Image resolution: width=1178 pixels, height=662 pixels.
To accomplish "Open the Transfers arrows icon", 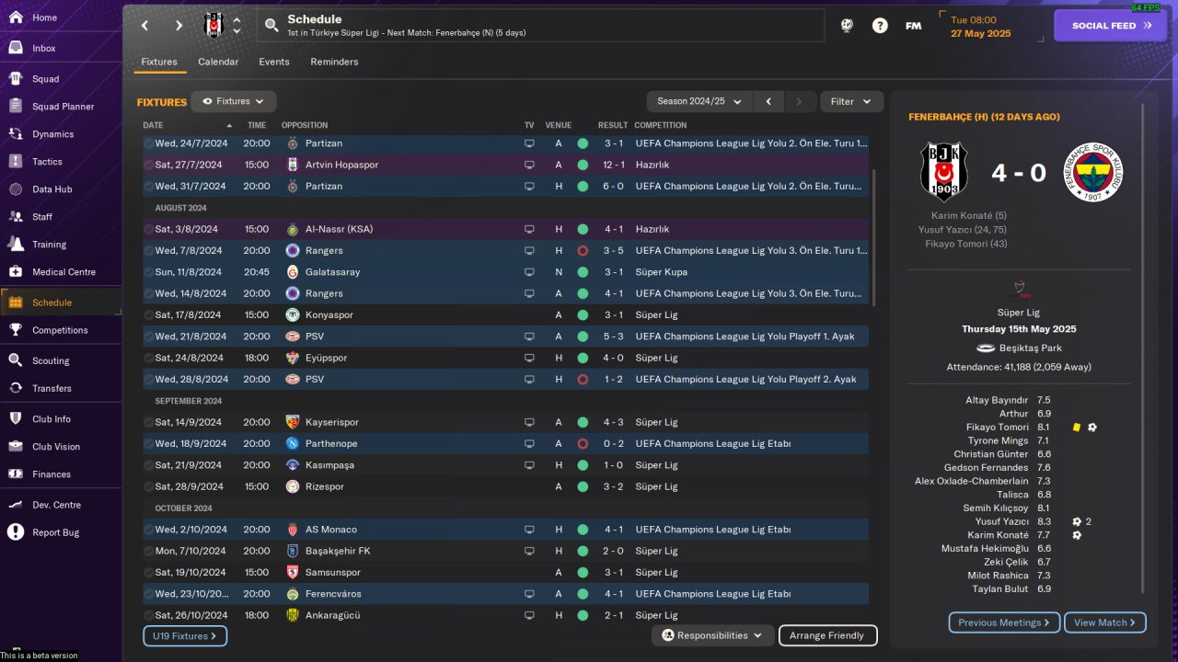I will tap(15, 388).
